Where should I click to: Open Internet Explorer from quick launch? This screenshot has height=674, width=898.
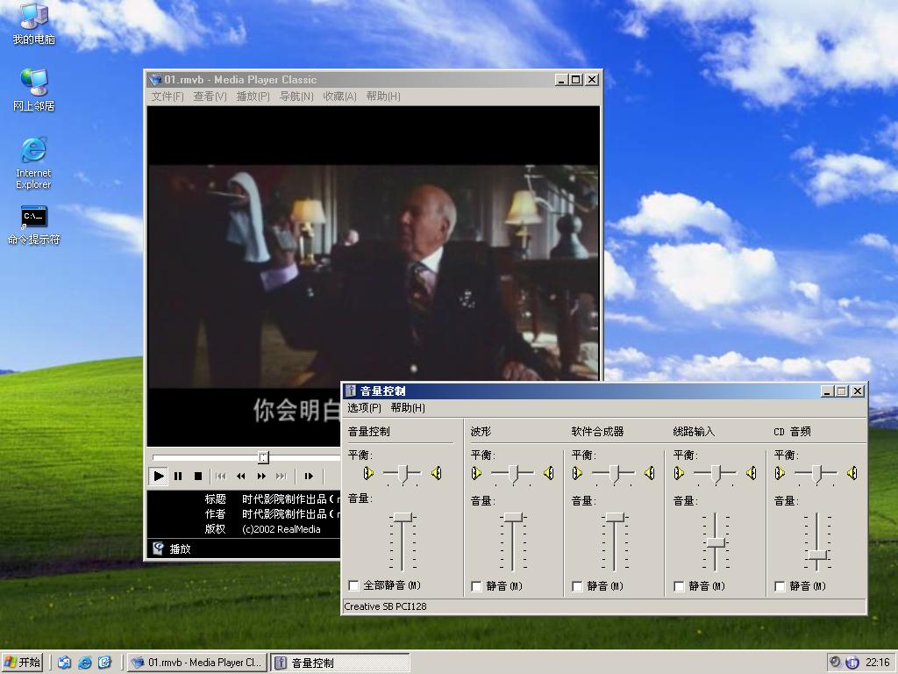tap(85, 663)
